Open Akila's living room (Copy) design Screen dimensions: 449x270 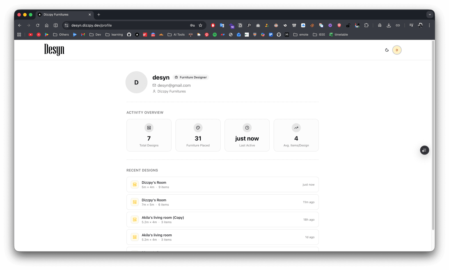223,220
